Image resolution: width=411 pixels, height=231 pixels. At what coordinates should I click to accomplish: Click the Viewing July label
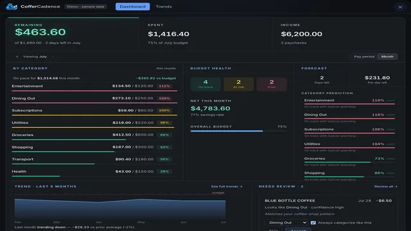tap(35, 56)
